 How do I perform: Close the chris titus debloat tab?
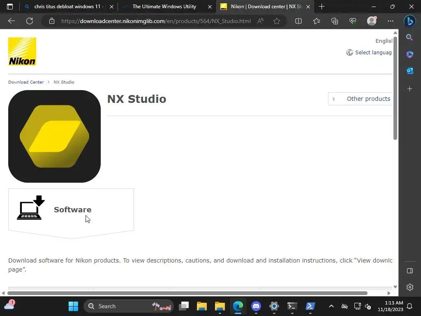point(112,7)
